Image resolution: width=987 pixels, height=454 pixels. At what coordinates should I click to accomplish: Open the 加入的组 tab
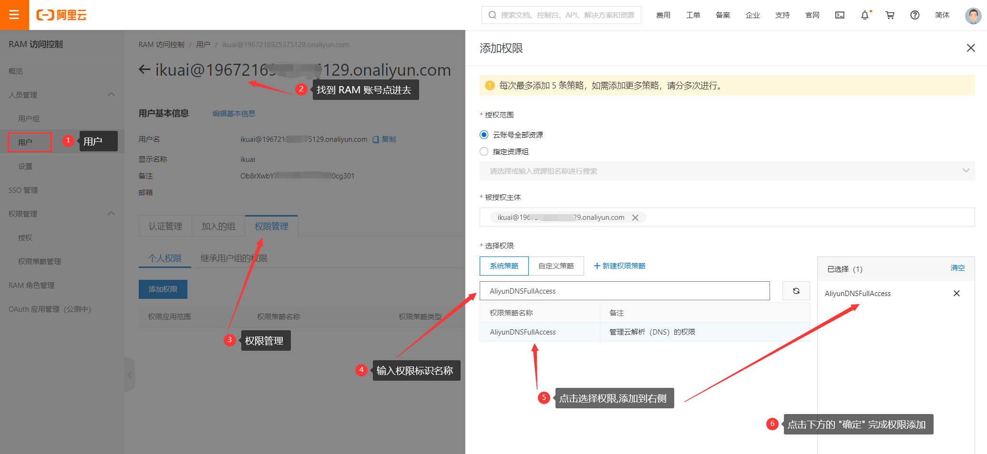click(x=218, y=226)
